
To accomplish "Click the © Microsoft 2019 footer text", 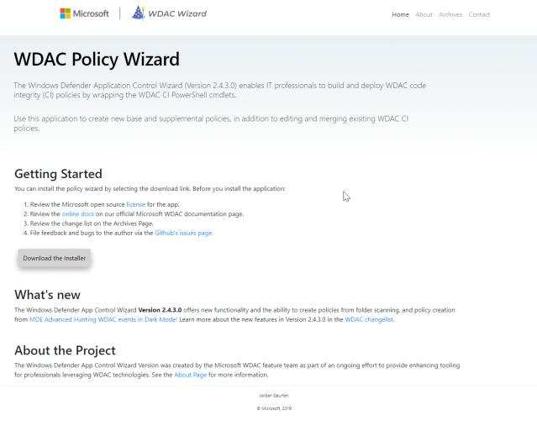I will (x=274, y=408).
